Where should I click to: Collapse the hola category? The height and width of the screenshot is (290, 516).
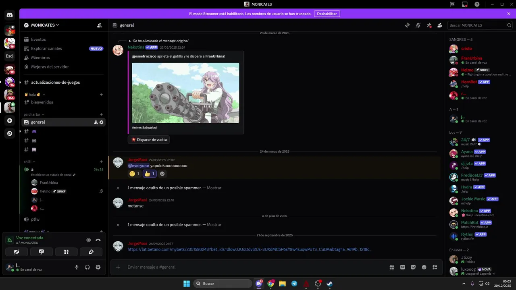(x=34, y=95)
